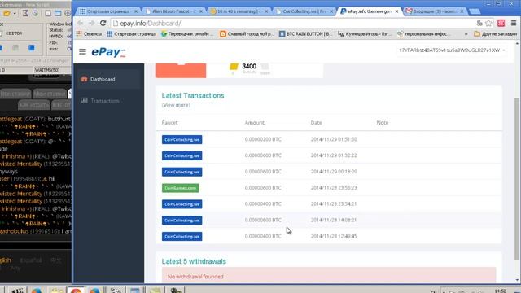Open the Стартовая страница bookmark
Screen dimensions: 521x293
coord(132,34)
